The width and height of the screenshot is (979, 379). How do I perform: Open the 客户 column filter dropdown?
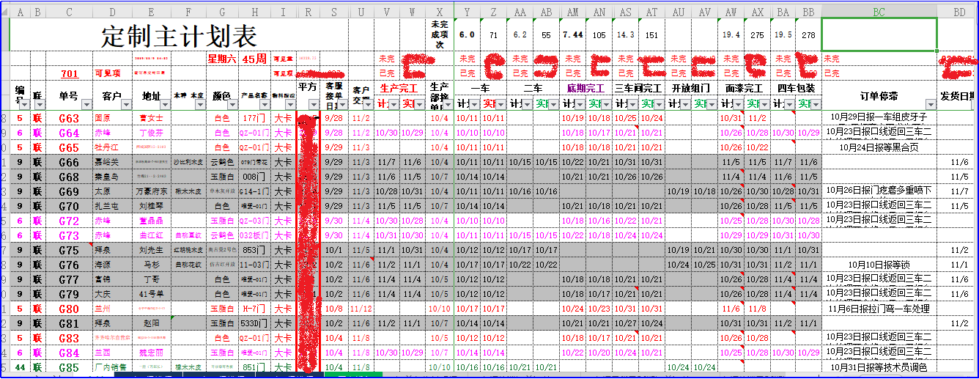127,104
